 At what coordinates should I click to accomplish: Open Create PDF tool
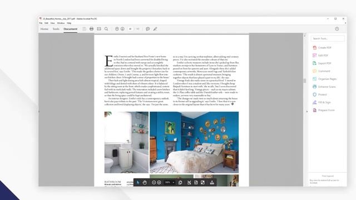coord(322,48)
